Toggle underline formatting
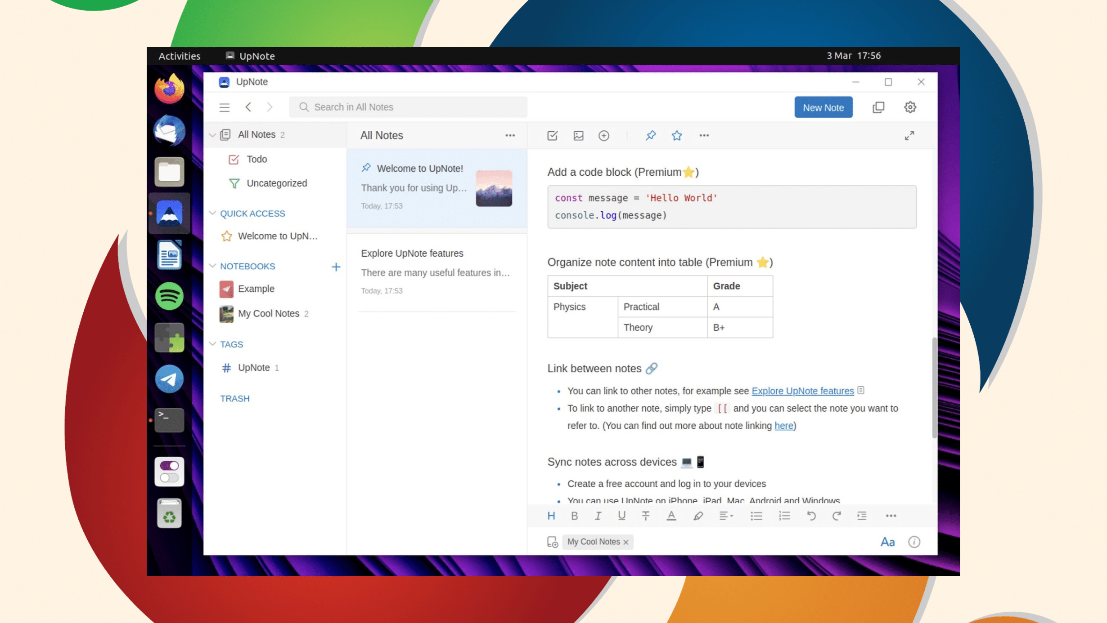This screenshot has height=623, width=1107. (x=621, y=516)
